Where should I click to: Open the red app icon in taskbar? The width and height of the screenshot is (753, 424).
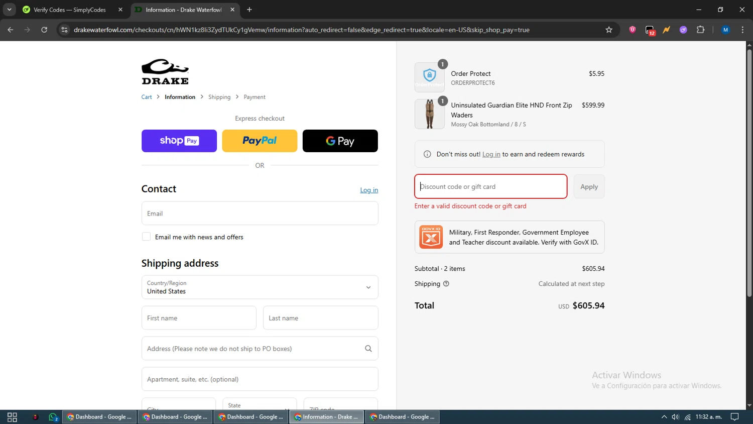[x=35, y=417]
